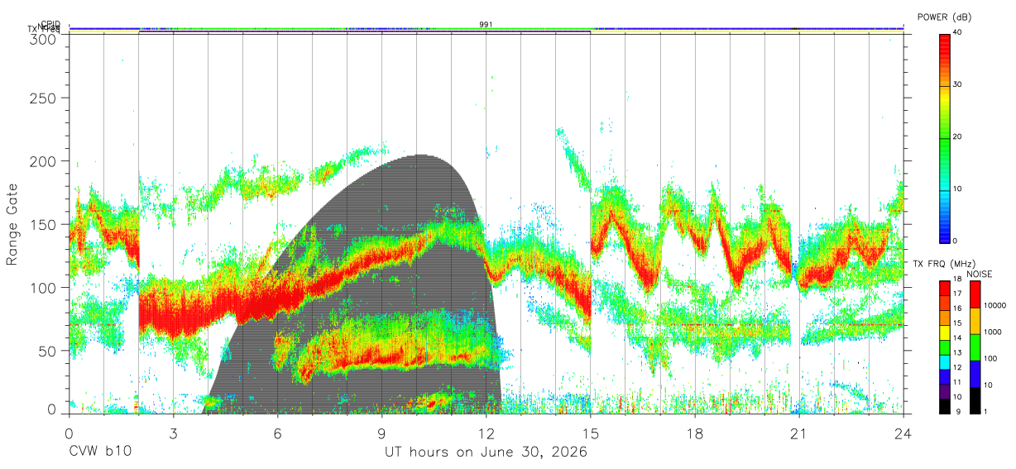Click the CVW b10 radar beam label
The width and height of the screenshot is (1016, 469).
click(x=100, y=452)
